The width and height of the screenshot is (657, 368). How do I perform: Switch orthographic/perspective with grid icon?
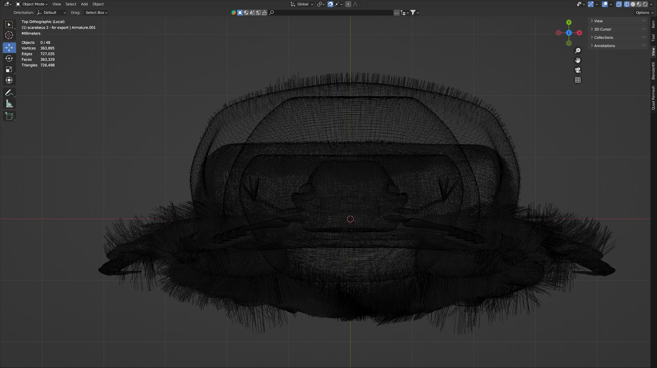[578, 80]
